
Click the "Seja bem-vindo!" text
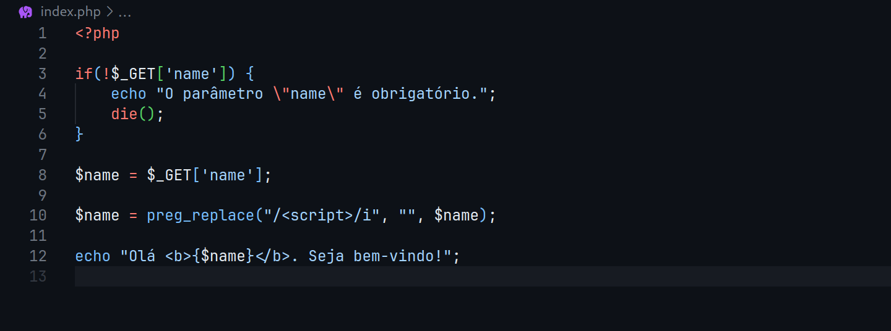pyautogui.click(x=379, y=256)
